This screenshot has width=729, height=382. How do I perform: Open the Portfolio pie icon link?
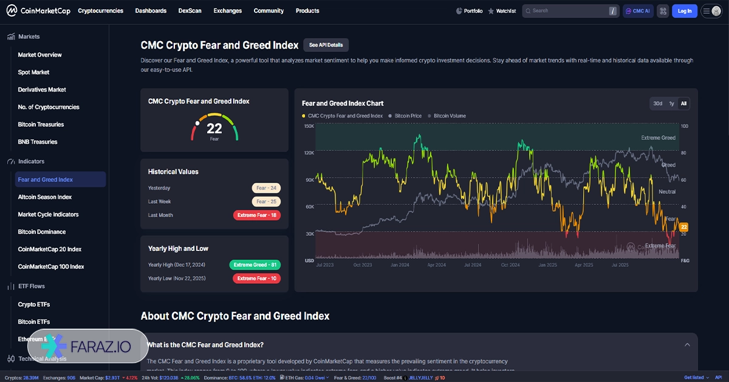tap(459, 11)
